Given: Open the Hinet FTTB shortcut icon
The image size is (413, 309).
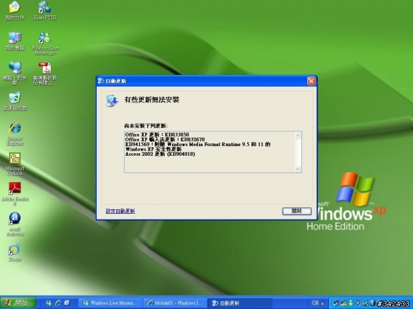Looking at the screenshot, I should coord(45,10).
